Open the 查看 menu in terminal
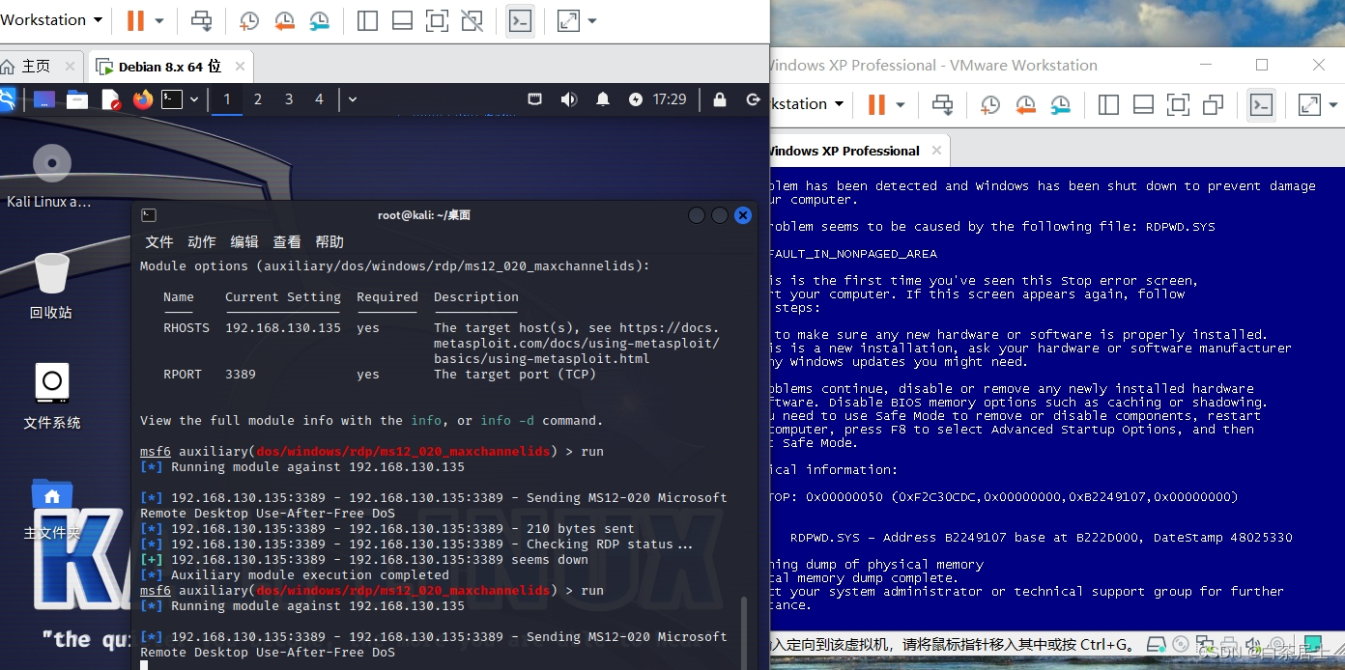 (x=287, y=241)
